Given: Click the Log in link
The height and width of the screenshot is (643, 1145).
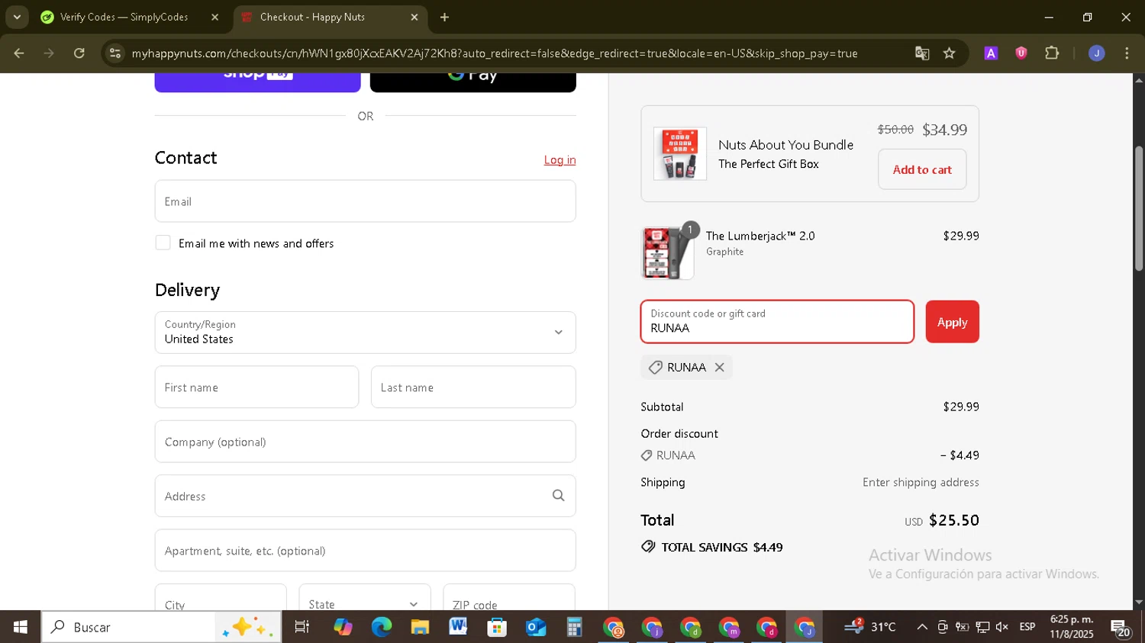Looking at the screenshot, I should pyautogui.click(x=560, y=159).
